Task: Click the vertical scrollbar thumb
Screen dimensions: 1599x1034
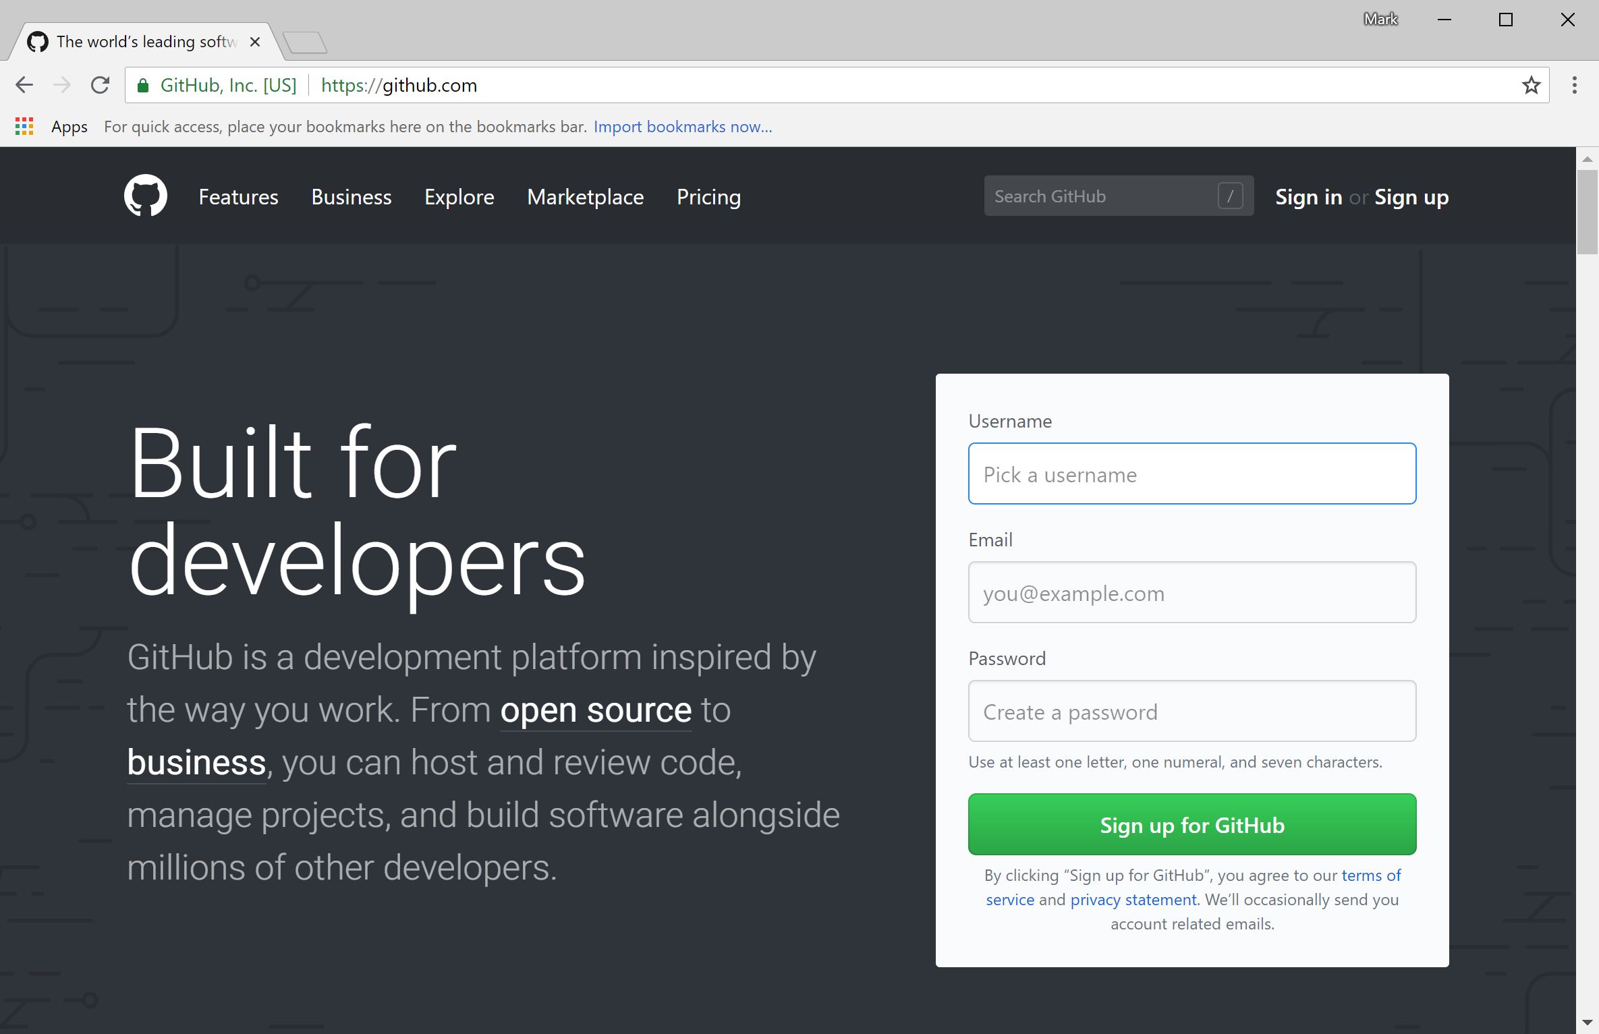Action: tap(1587, 212)
